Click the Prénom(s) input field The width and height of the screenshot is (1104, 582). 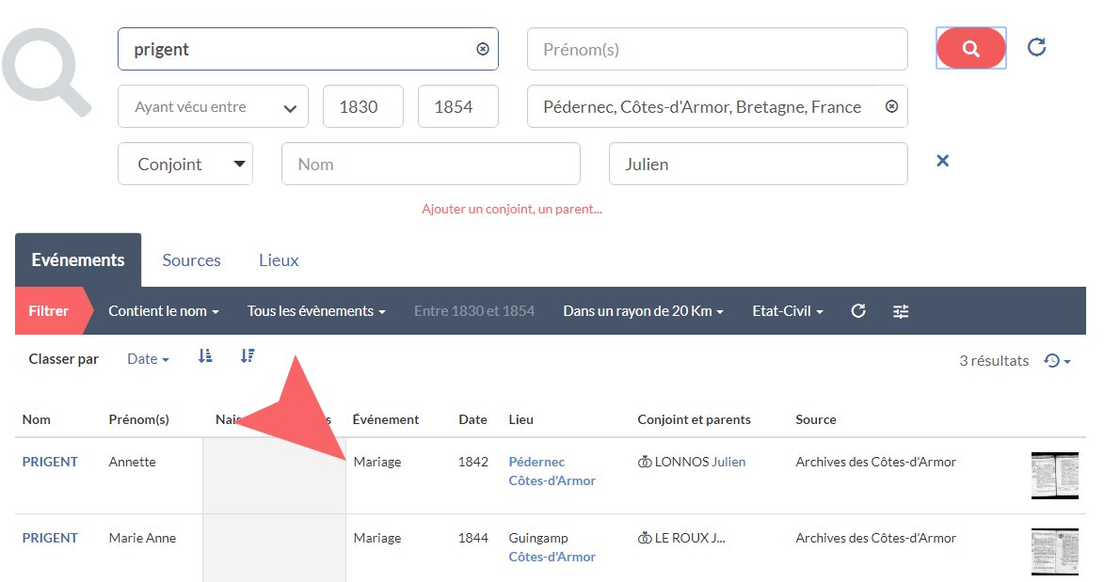(716, 49)
